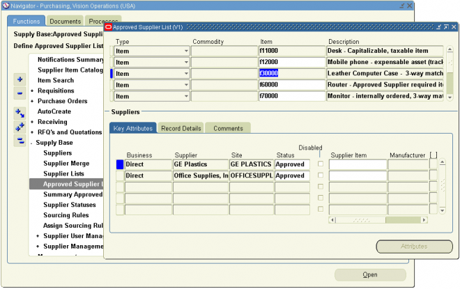The height and width of the screenshot is (289, 460).
Task: Click the Attributes button
Action: 414,247
